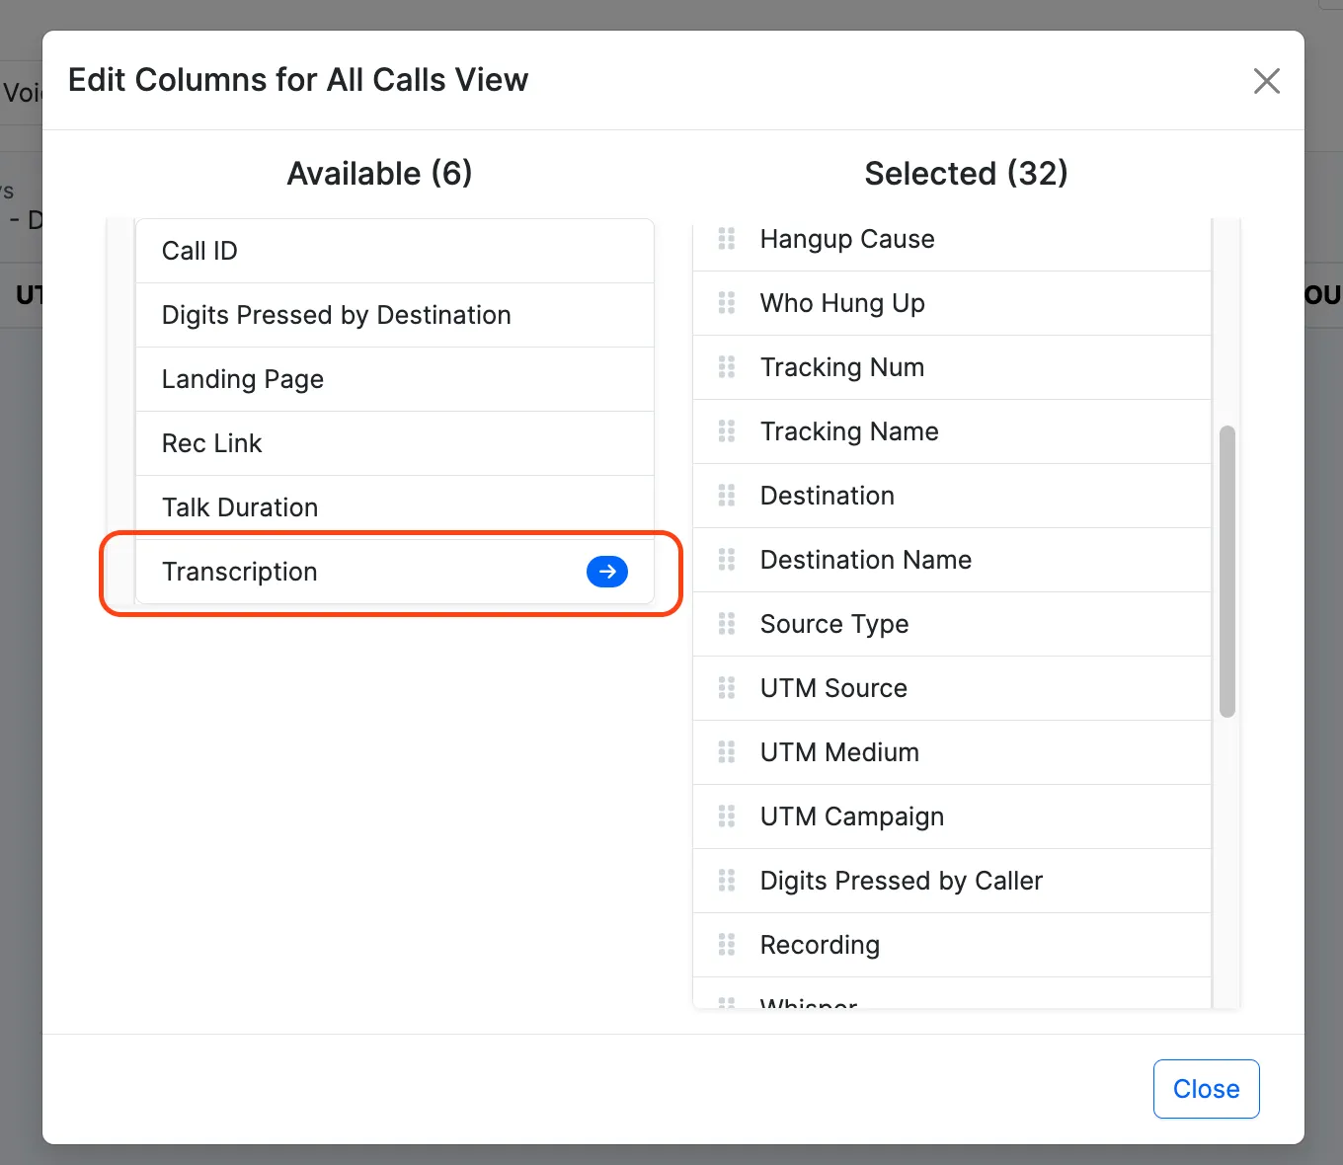This screenshot has width=1343, height=1165.
Task: Select Call ID in the Available list
Action: coord(395,251)
